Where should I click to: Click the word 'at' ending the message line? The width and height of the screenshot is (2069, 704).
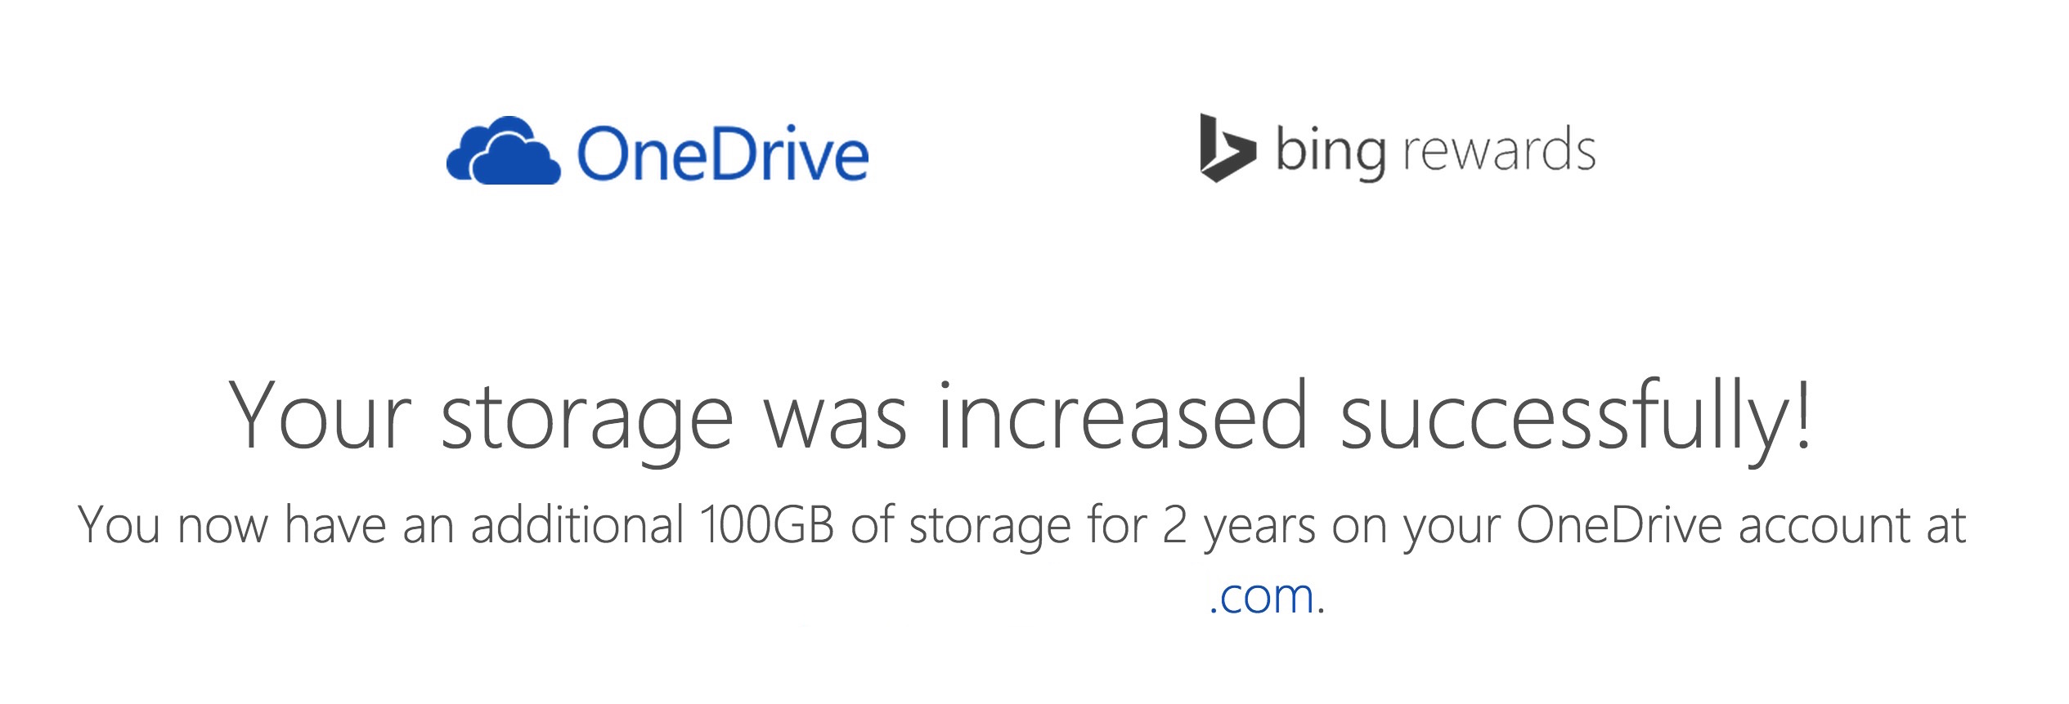pos(1946,527)
